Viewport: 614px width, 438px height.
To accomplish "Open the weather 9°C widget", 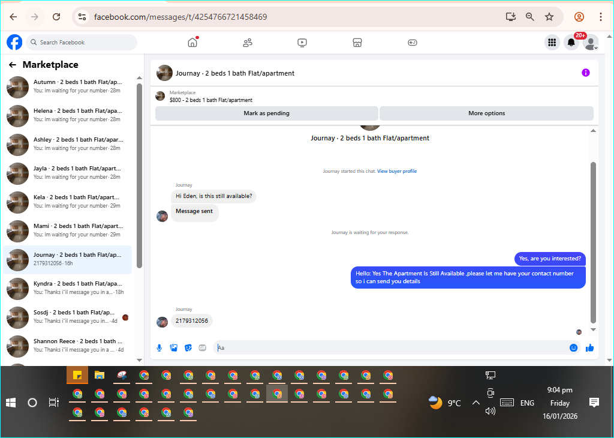I will [x=445, y=403].
